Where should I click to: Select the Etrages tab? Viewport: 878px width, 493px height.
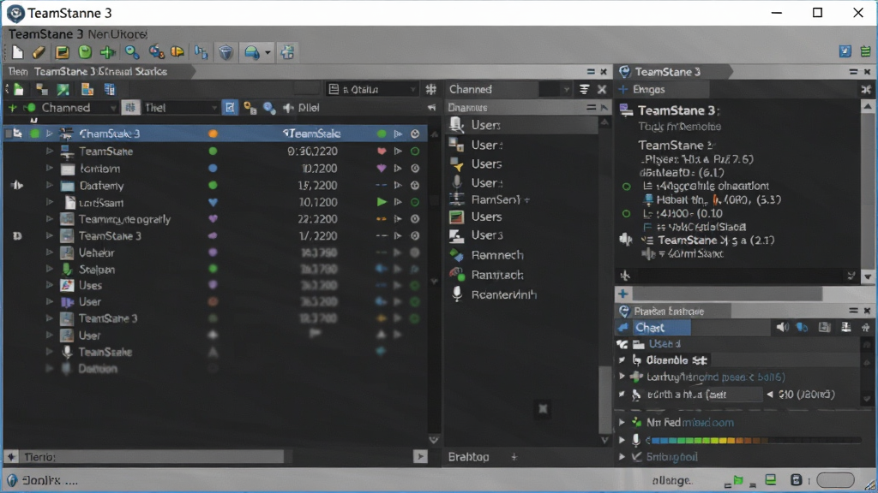(663, 89)
